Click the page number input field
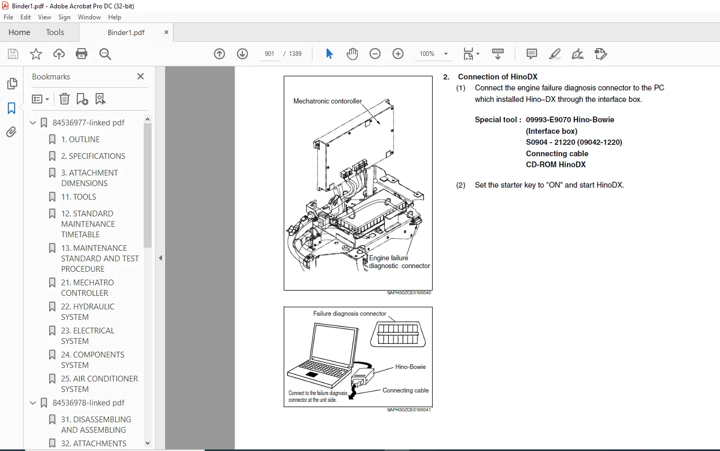720x451 pixels. (269, 54)
